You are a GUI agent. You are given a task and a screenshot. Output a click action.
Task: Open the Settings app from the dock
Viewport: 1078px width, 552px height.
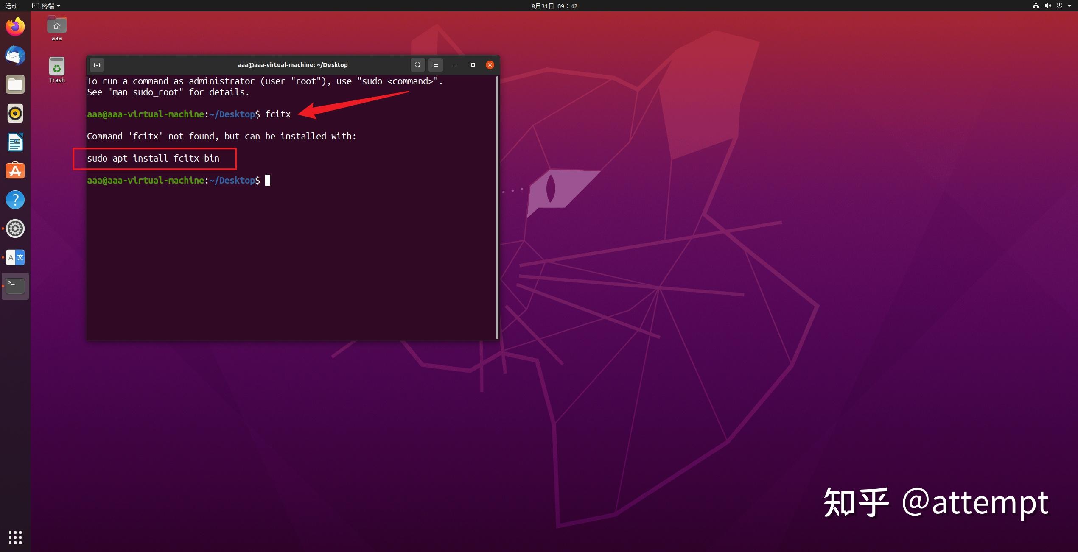pos(15,228)
